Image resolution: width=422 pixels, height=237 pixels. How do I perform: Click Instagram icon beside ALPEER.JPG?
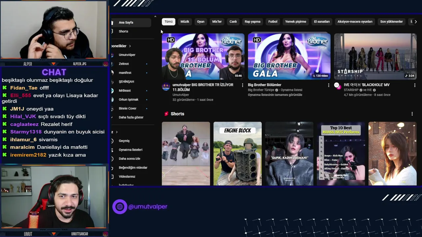point(105,64)
